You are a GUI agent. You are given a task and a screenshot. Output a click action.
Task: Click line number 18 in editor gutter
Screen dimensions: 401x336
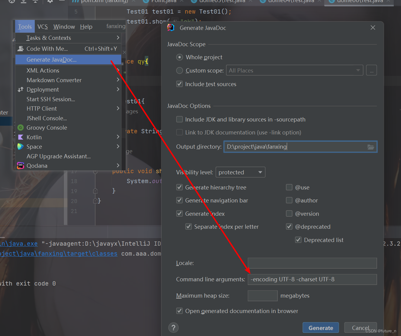[74, 181]
